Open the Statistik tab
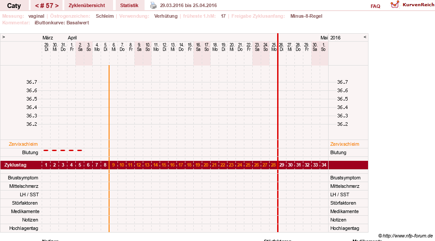The image size is (435, 241). 129,6
